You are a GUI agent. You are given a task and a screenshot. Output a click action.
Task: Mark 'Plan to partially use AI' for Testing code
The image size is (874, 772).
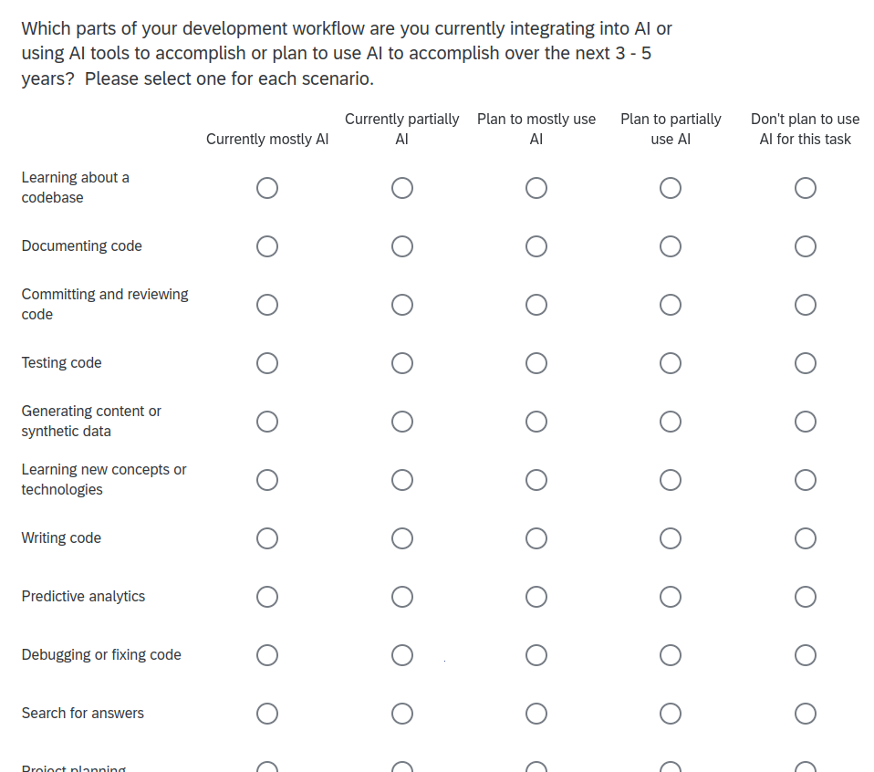coord(670,363)
